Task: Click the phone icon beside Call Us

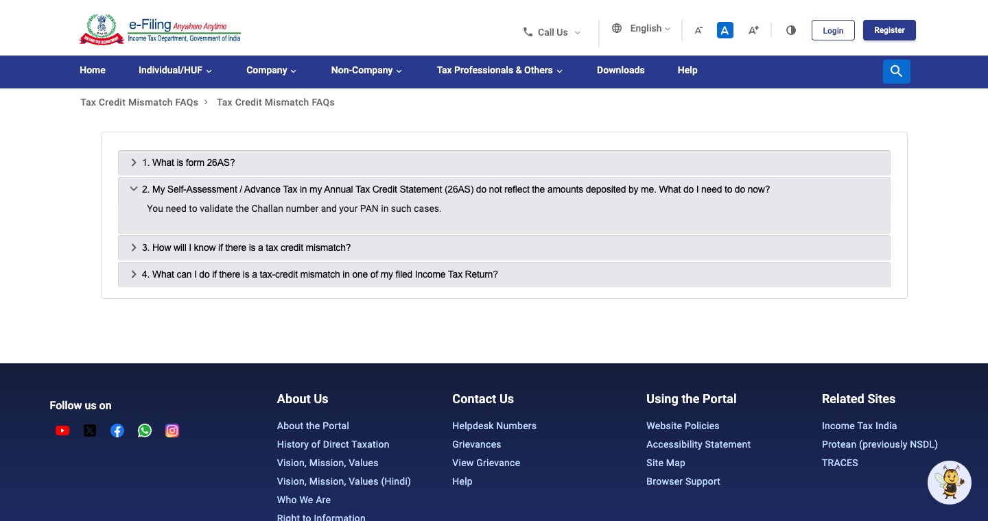Action: coord(528,32)
